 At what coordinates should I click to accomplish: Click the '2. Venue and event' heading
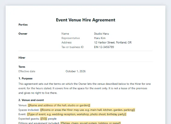[x=31, y=100]
